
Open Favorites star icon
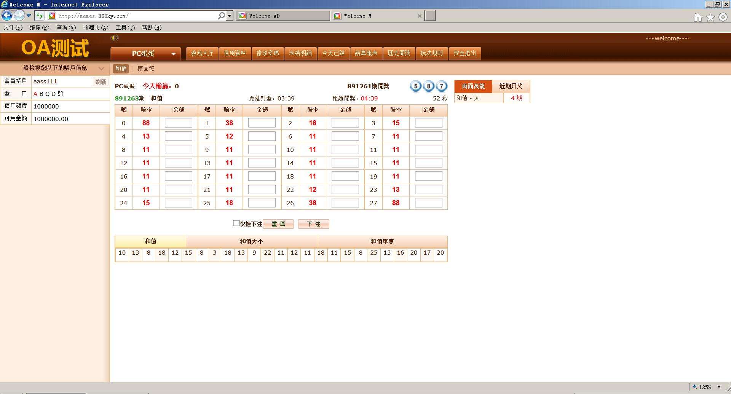(710, 18)
